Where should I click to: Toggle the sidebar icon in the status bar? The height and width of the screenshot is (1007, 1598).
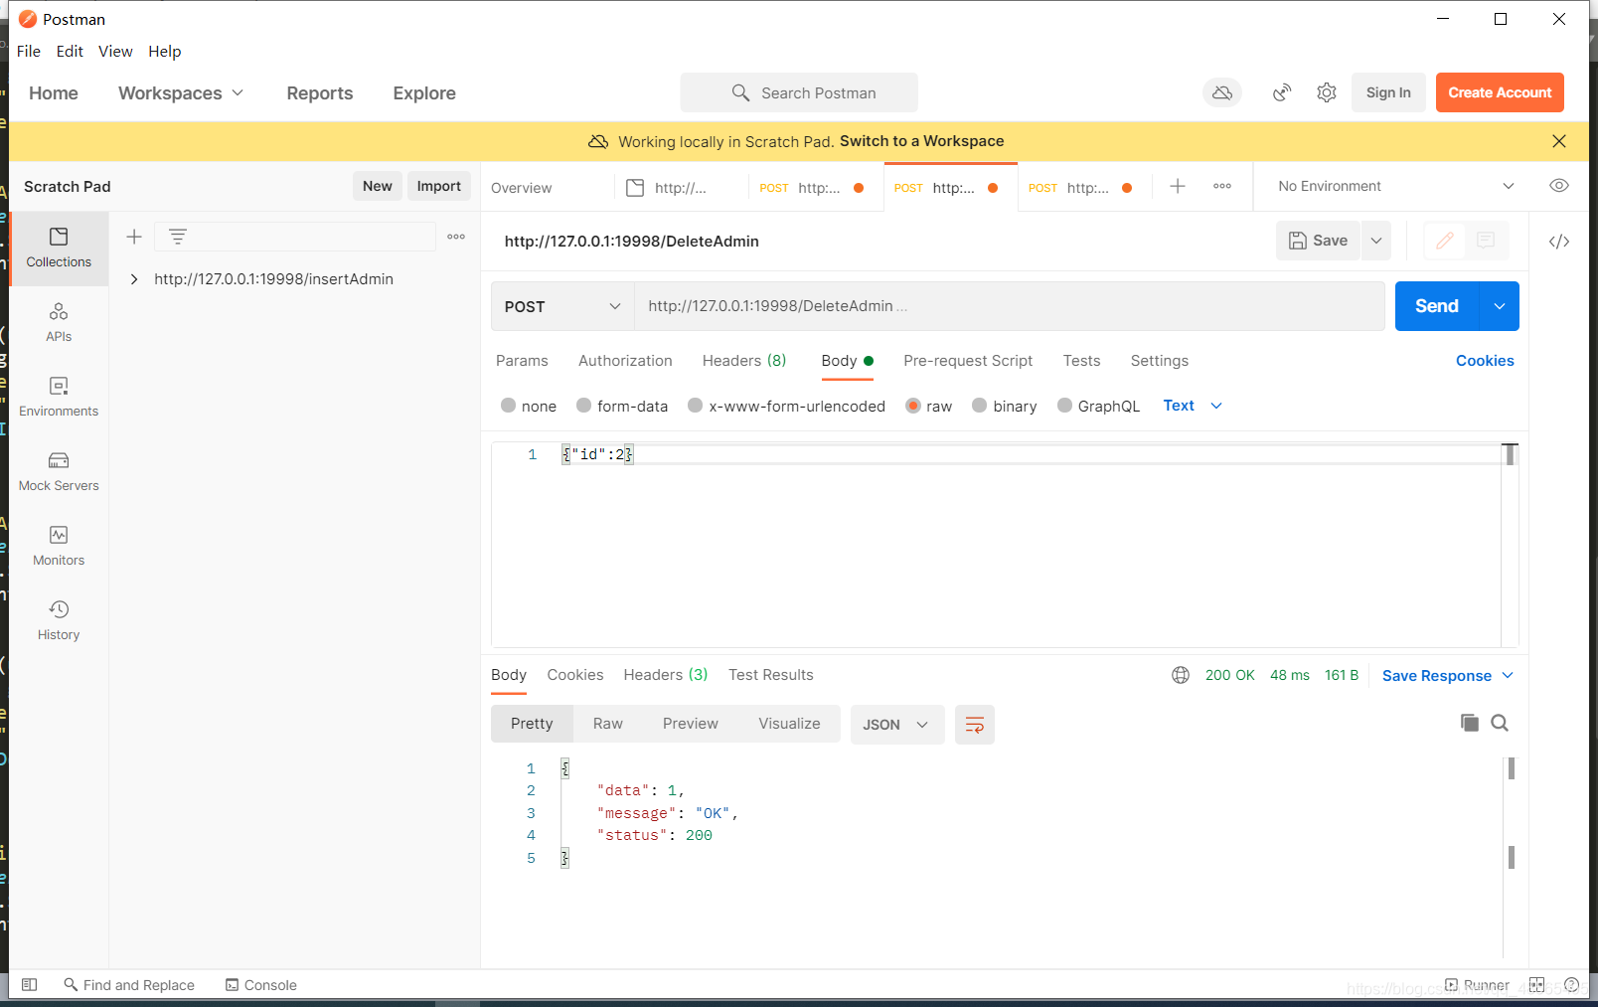tap(30, 985)
